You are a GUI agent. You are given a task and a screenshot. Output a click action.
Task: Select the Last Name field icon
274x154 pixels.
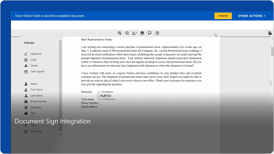26,96
